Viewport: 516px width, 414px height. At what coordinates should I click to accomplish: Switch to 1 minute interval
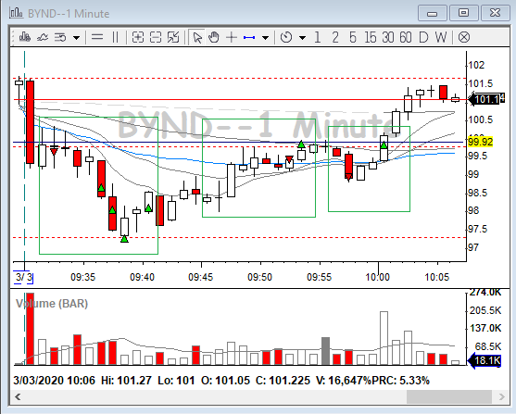click(317, 37)
